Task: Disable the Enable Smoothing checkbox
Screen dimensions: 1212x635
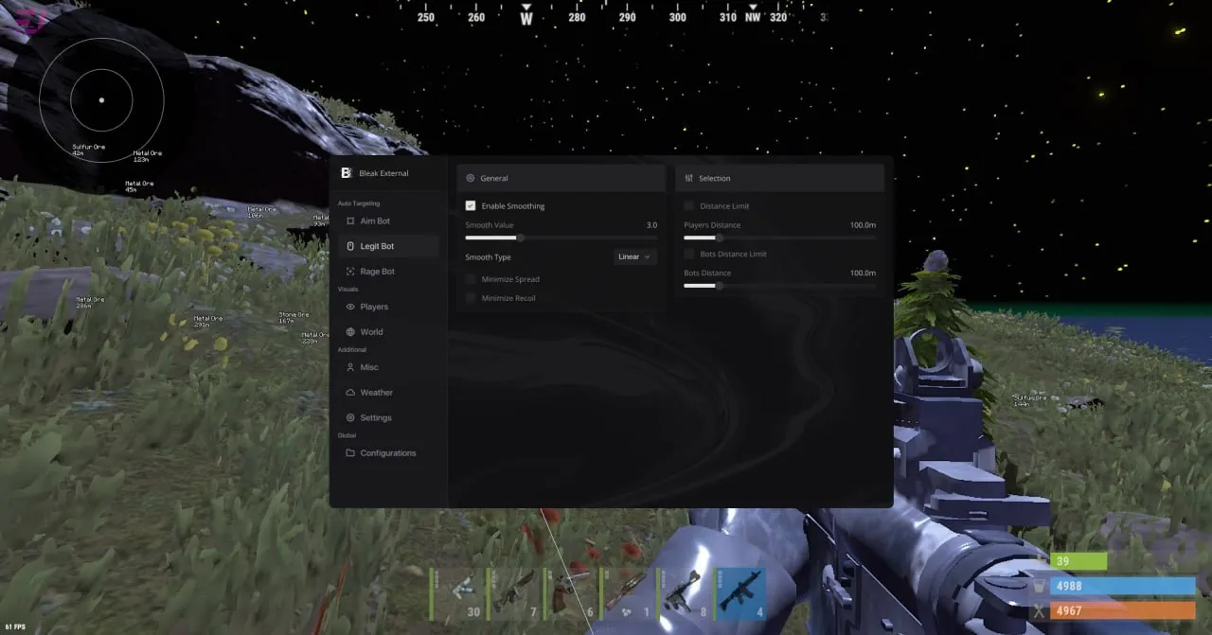Action: click(471, 205)
